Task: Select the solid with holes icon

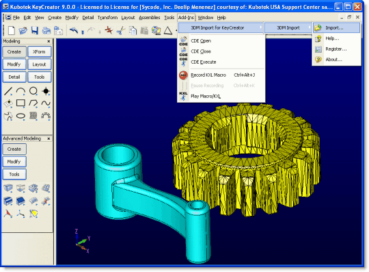Action: (33, 188)
